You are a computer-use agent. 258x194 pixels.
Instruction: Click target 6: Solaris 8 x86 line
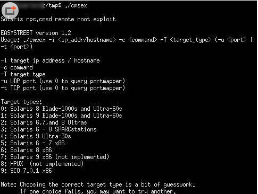point(26,150)
